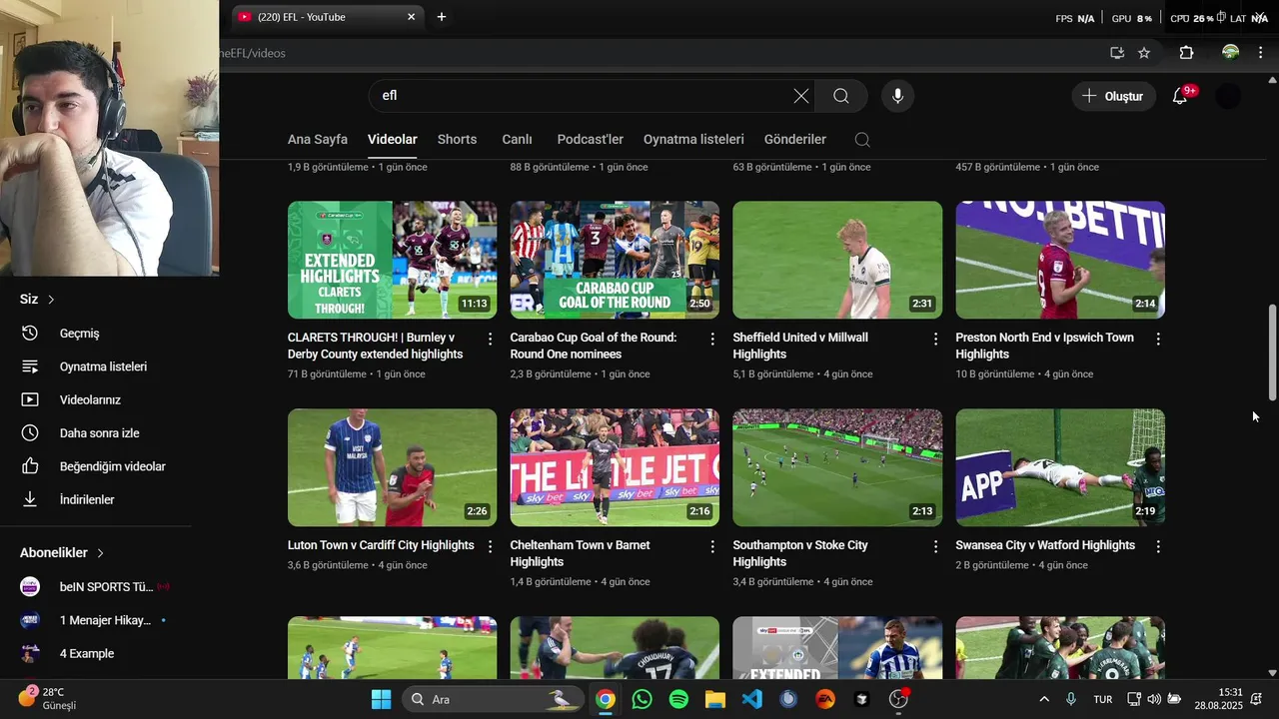The width and height of the screenshot is (1279, 719).
Task: Open the Windows Start menu
Action: coord(381,699)
